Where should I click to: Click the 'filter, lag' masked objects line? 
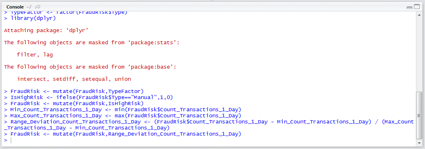(x=35, y=55)
